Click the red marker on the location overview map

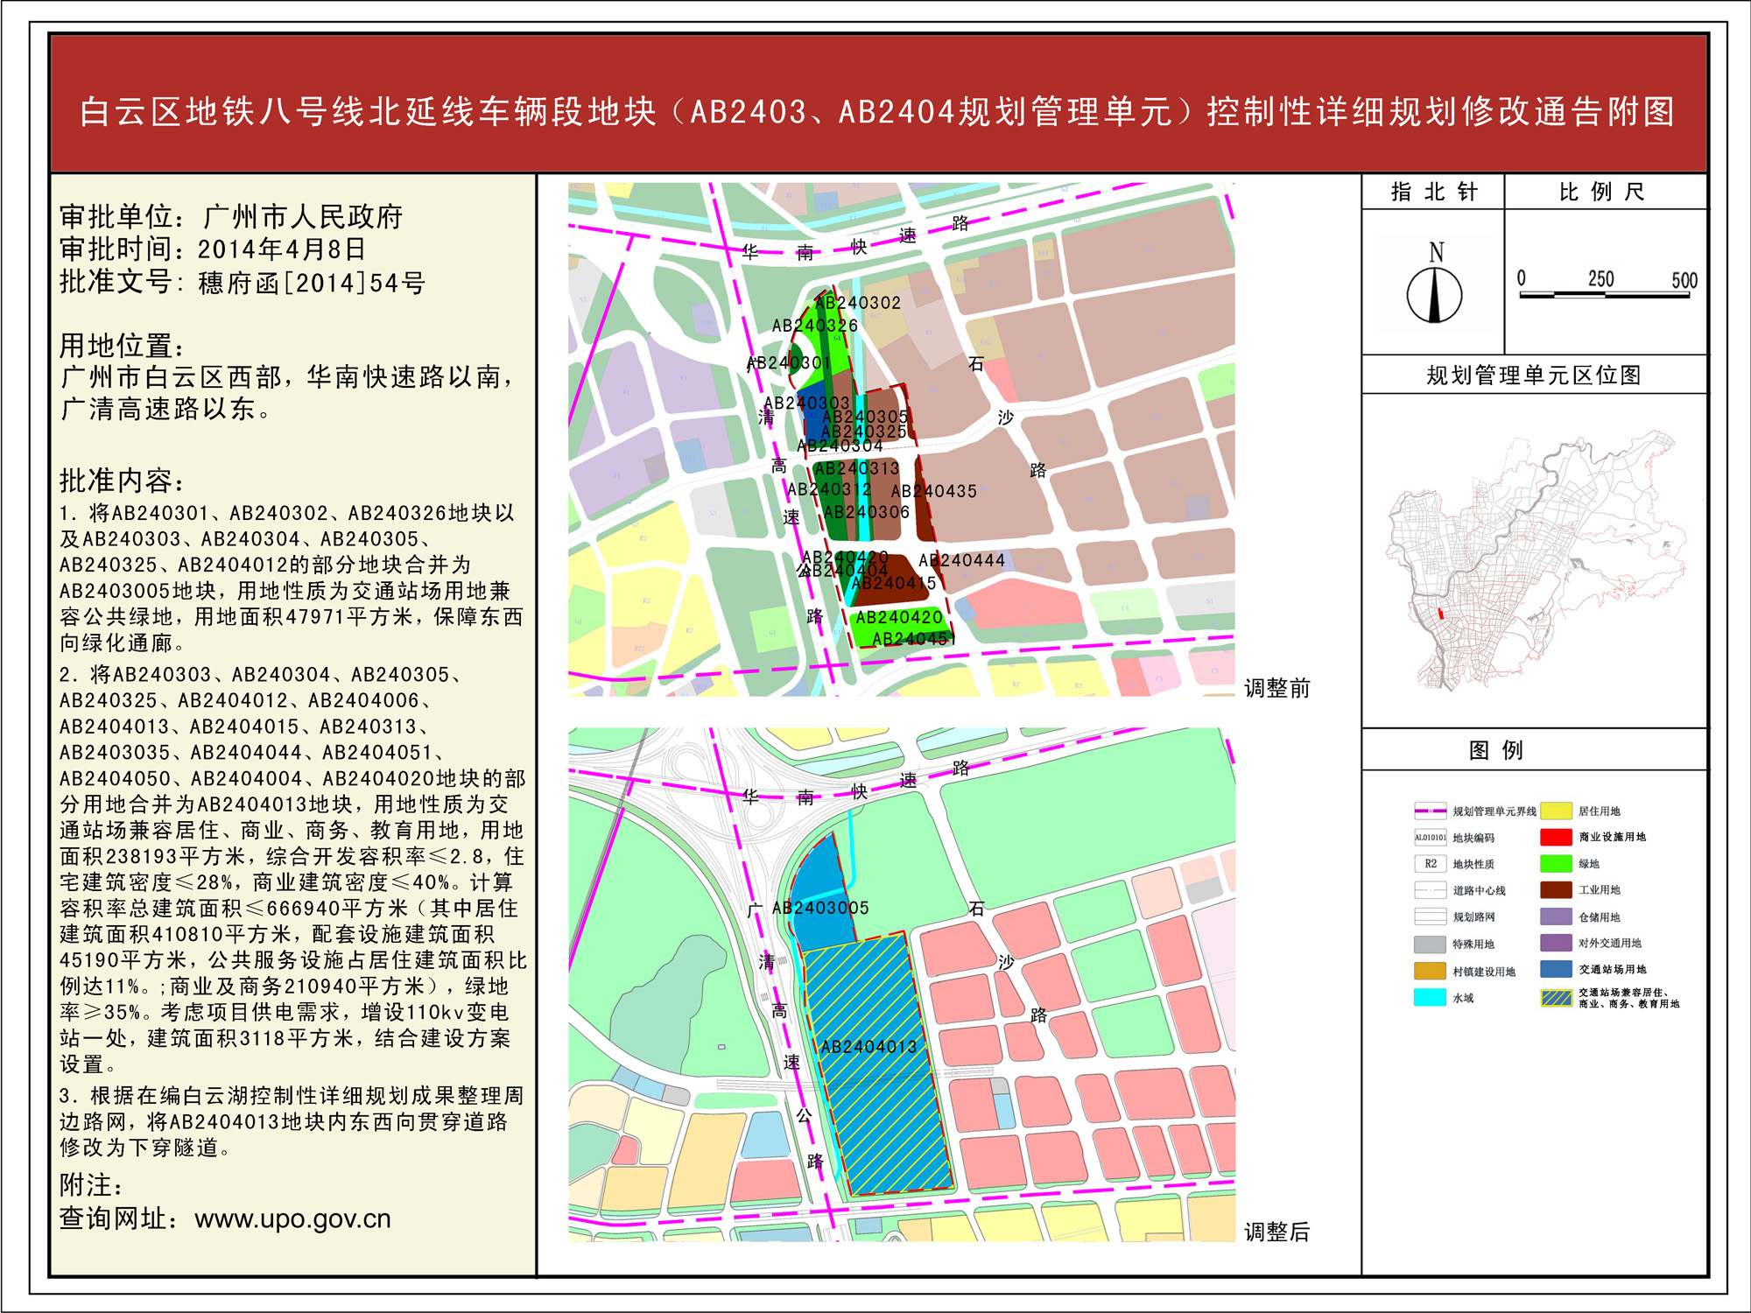tap(1440, 614)
